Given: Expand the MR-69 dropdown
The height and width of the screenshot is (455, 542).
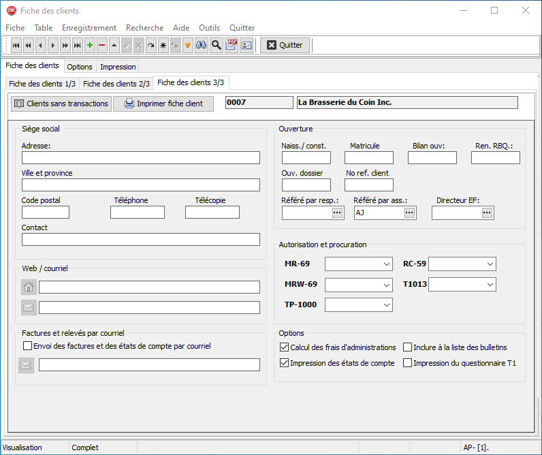Looking at the screenshot, I should click(x=387, y=264).
